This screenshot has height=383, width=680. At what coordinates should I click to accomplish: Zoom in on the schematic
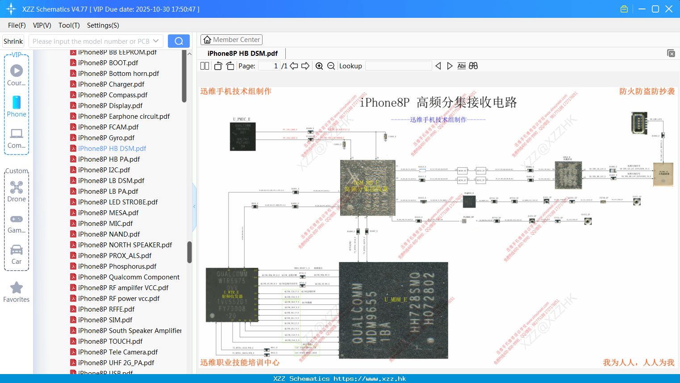pos(319,66)
